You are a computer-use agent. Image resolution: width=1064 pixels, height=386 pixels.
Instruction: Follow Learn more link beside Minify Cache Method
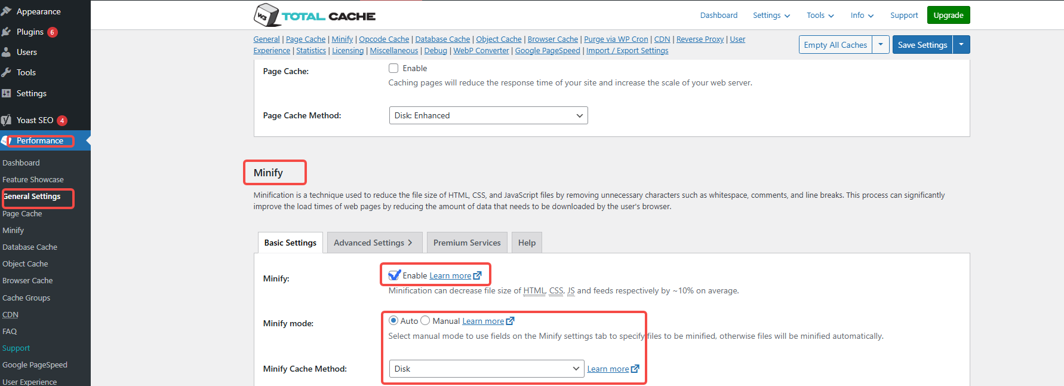pyautogui.click(x=608, y=369)
